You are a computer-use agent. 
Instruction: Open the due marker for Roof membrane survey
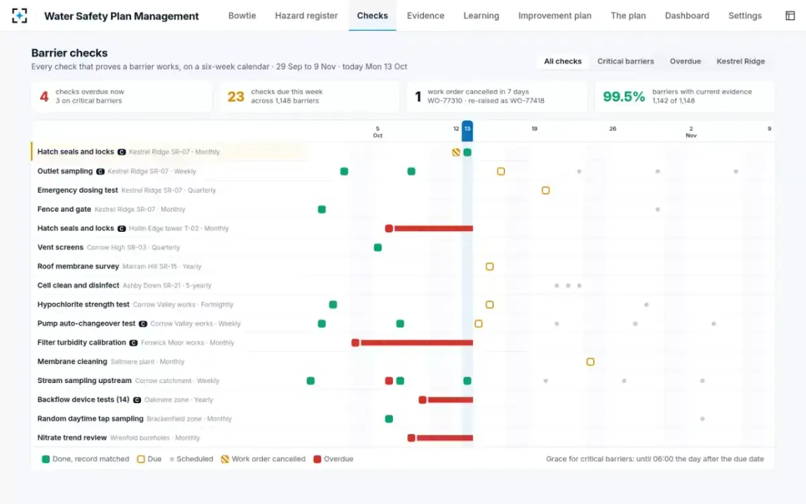(x=490, y=266)
